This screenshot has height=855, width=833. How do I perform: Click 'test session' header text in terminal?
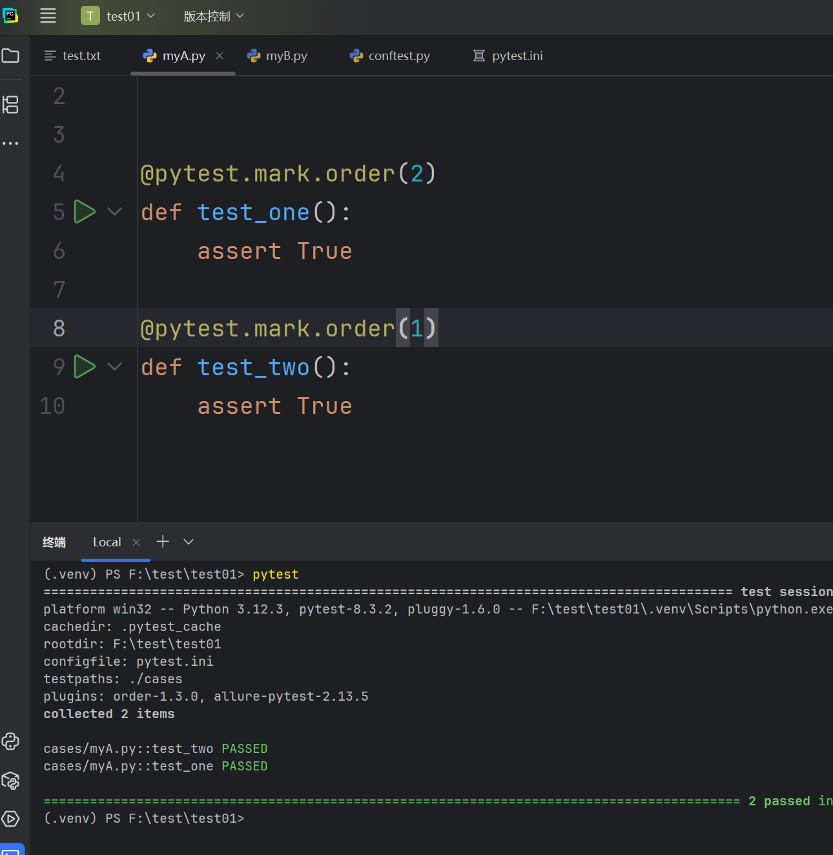[787, 592]
